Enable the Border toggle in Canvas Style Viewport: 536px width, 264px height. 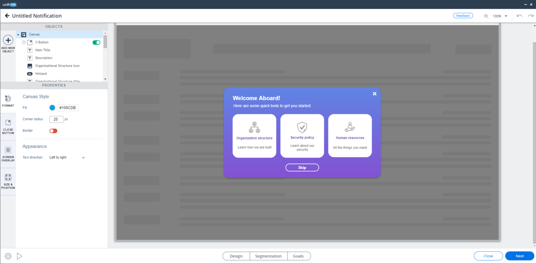53,131
